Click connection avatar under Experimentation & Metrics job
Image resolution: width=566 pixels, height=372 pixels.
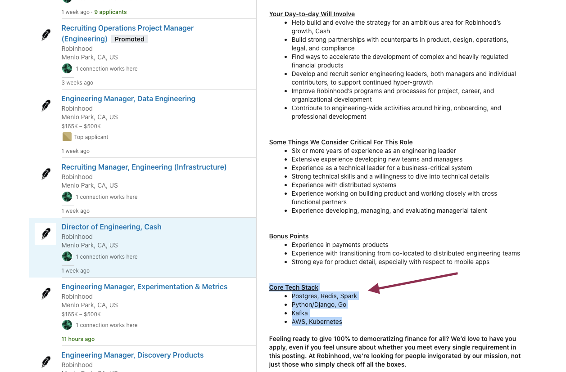[67, 325]
